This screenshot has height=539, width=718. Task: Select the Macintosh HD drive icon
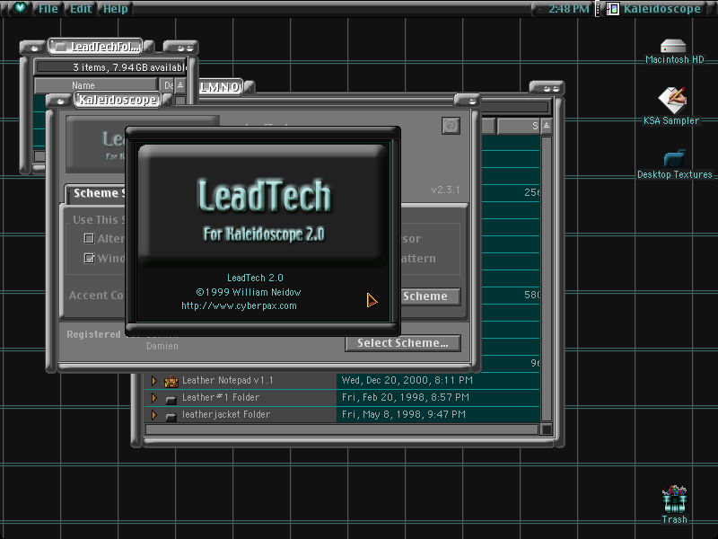(673, 46)
